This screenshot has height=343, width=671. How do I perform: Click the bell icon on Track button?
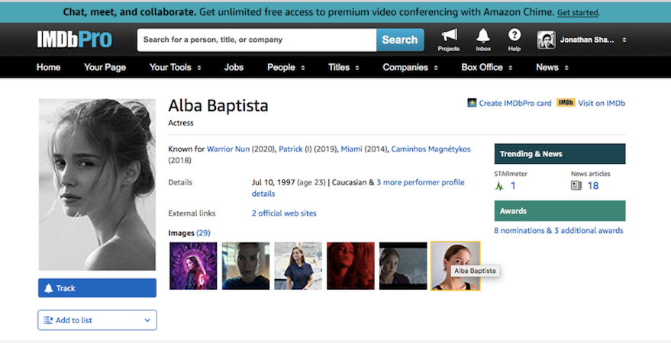pyautogui.click(x=49, y=288)
